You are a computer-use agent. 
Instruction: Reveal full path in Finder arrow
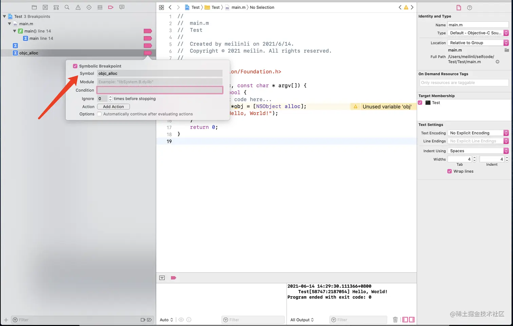tap(497, 62)
